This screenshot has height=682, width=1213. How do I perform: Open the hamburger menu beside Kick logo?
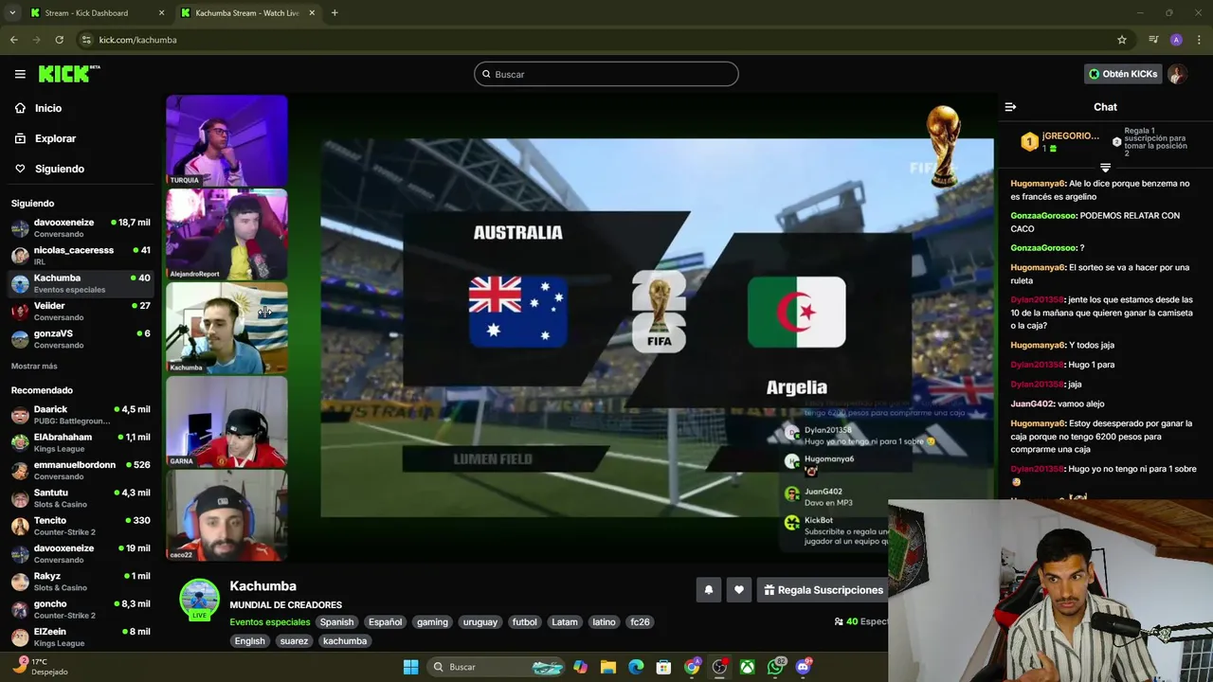pyautogui.click(x=20, y=74)
